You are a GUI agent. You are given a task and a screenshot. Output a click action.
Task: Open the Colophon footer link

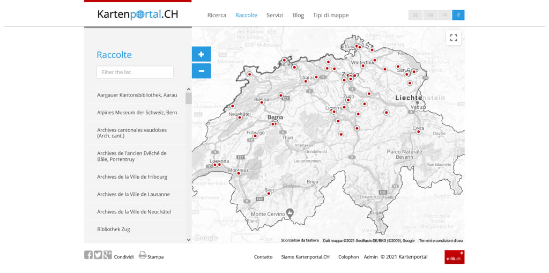tap(348, 257)
